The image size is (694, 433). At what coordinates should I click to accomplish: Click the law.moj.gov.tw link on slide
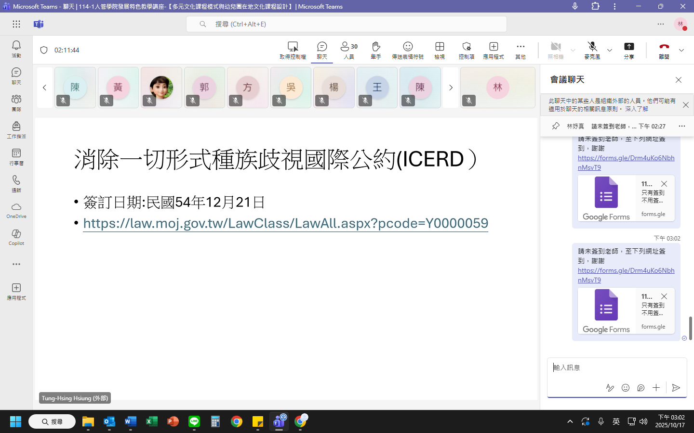[x=285, y=223]
